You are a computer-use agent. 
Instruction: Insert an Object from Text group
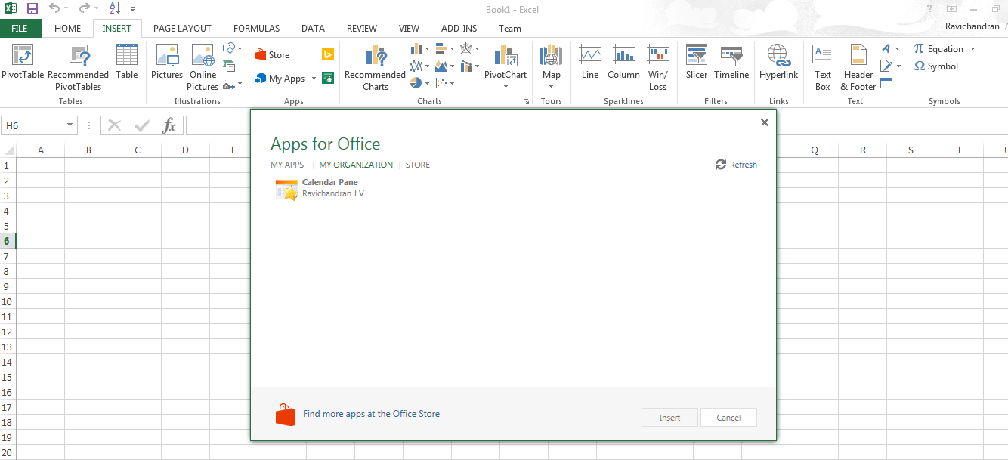coord(886,83)
